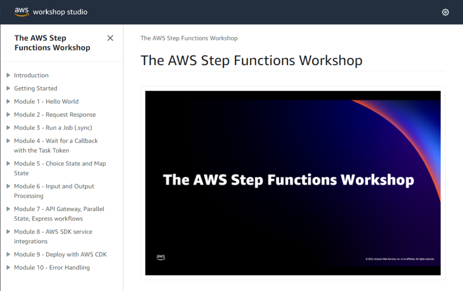Select Module 9 - Deploy with AWS CDK

pyautogui.click(x=60, y=254)
